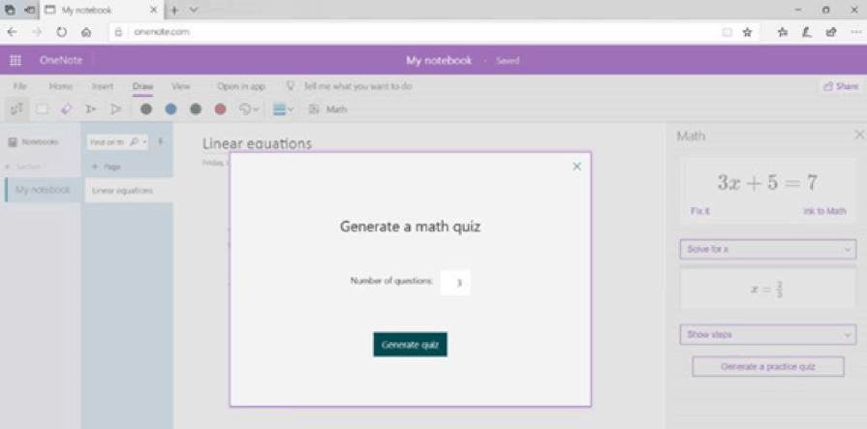Pick the red pen color

coord(220,109)
